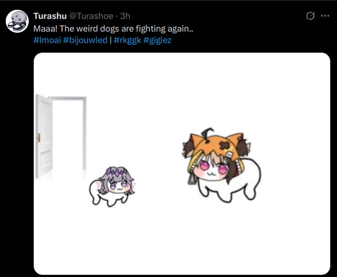Click the orange hat's black curly sprout
Image resolution: width=337 pixels, height=277 pixels.
pos(207,134)
